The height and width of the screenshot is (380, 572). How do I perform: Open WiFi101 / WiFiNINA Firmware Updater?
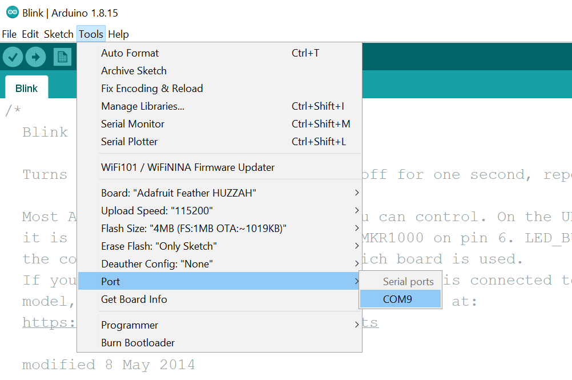tap(188, 167)
